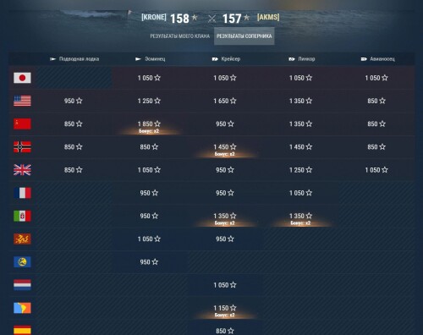Click the Pan-Asia dragon flag icon
This screenshot has width=423, height=335.
(x=22, y=239)
